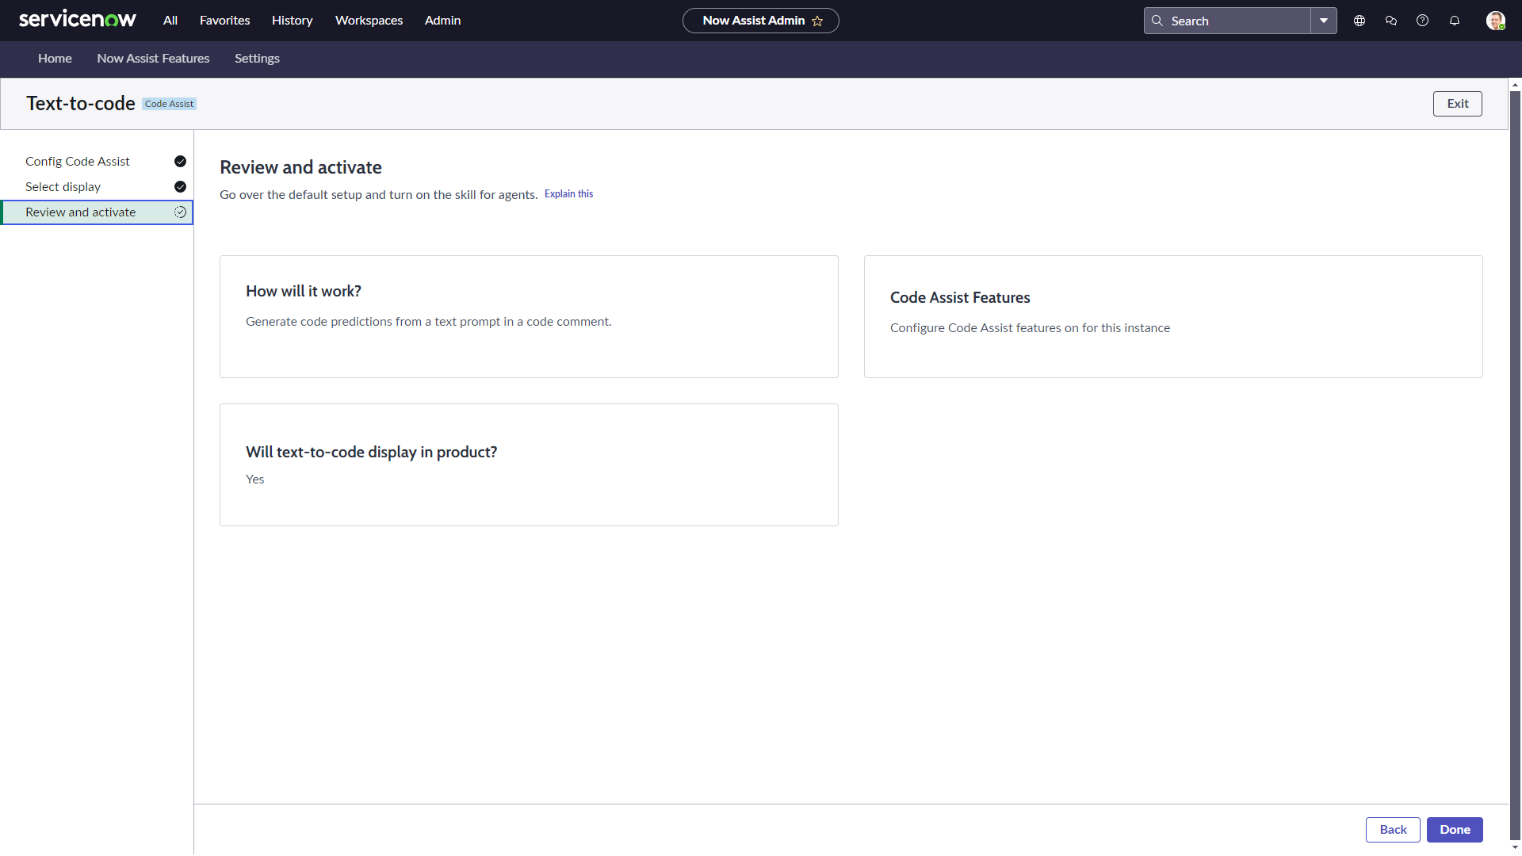Open the notifications bell icon
The image size is (1522, 856).
[1455, 21]
